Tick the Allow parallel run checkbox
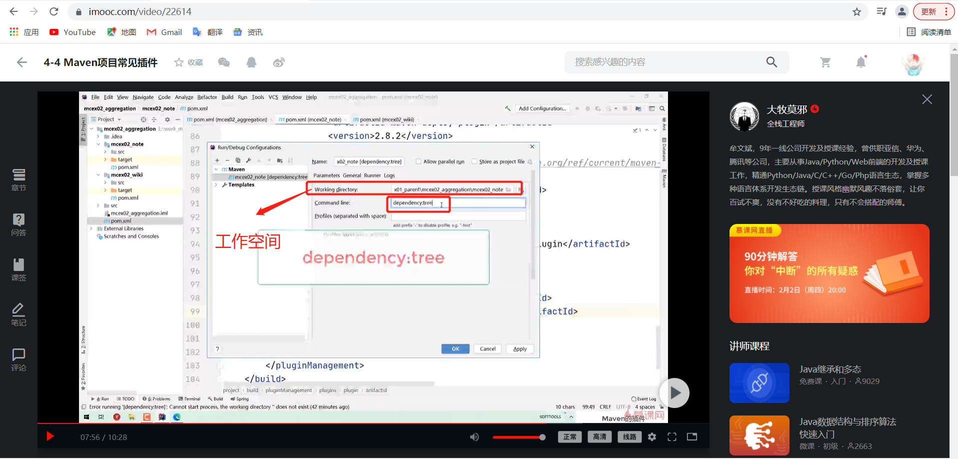 (418, 161)
